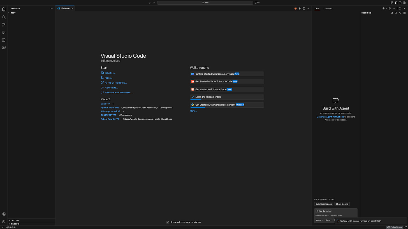Go back with the left arrow
The image size is (408, 229).
149,3
